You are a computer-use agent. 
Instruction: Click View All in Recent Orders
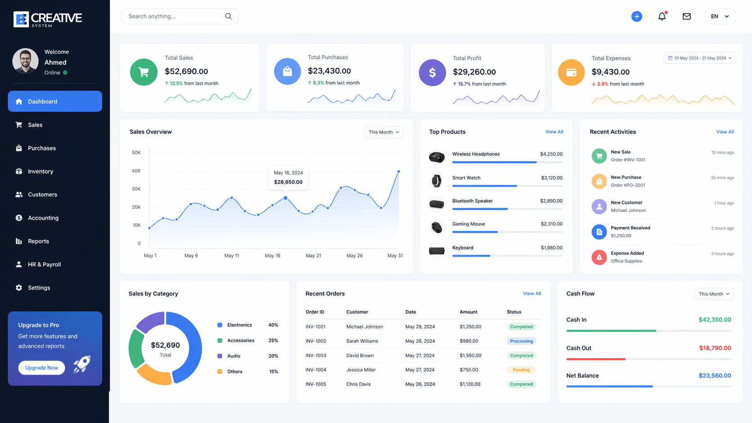[x=532, y=294]
